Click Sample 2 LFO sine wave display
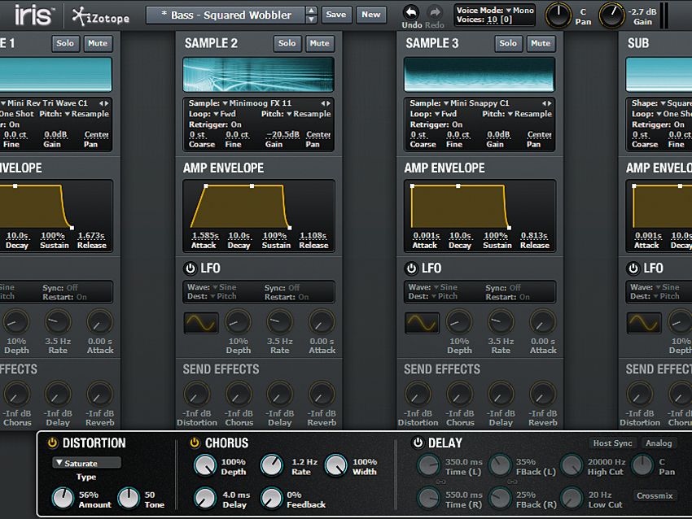The image size is (692, 519). coord(201,323)
